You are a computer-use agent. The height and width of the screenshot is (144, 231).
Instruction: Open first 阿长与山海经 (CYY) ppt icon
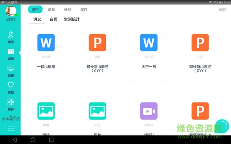(x=97, y=43)
